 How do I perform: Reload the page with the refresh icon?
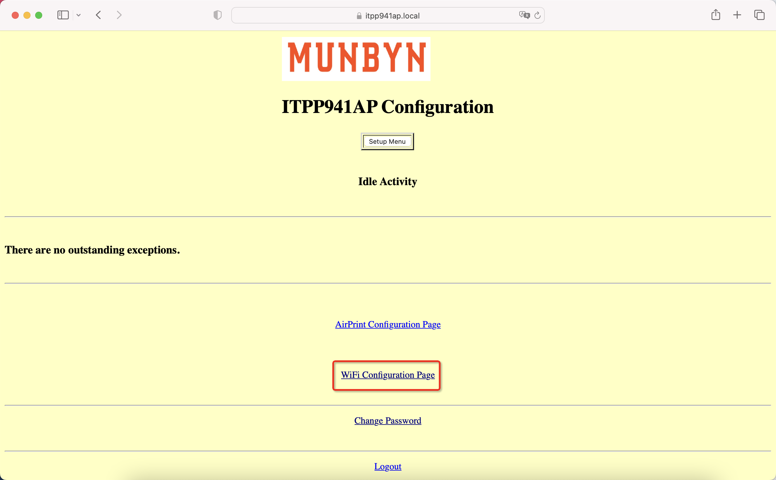[x=537, y=15]
